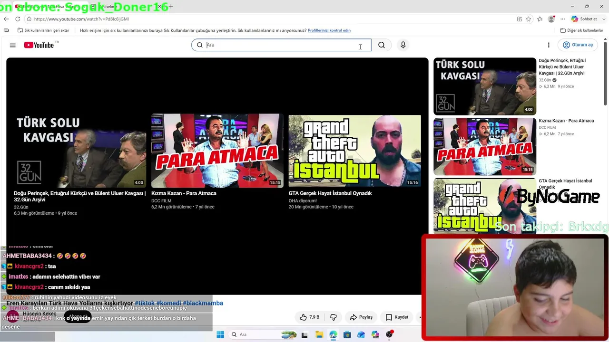609x342 pixels.
Task: Open the #blackmamba hashtag link
Action: [203, 303]
